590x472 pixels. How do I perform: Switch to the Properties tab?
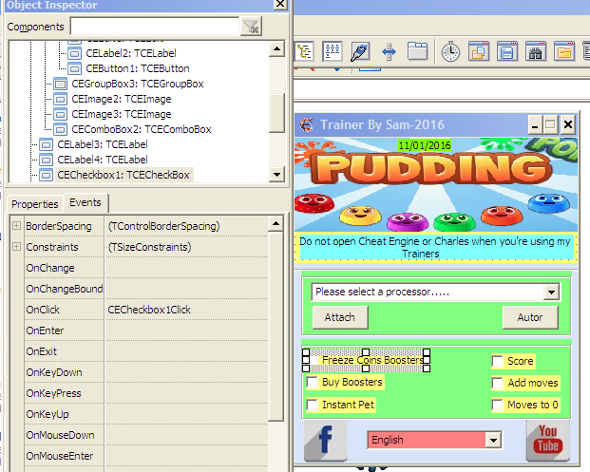click(x=35, y=204)
